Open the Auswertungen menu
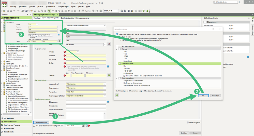This screenshot has width=254, height=136. pos(63,6)
